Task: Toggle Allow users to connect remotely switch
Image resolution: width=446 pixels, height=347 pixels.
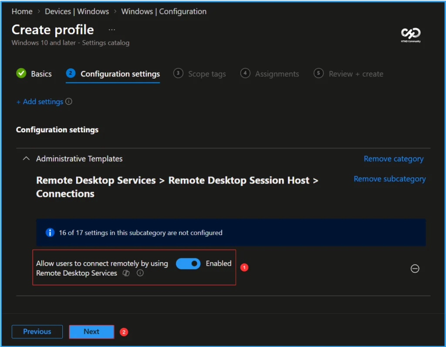Action: tap(188, 264)
